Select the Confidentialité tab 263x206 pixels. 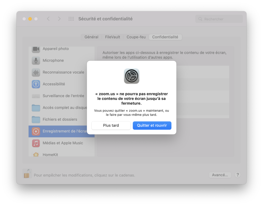[x=165, y=37]
